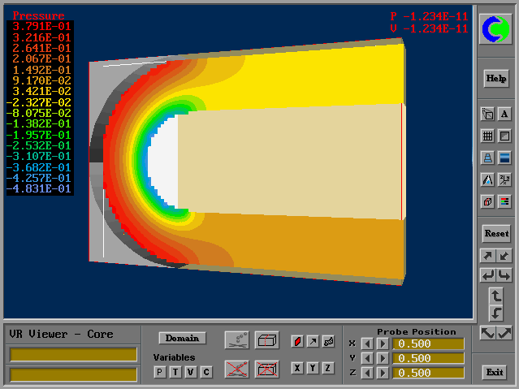Viewport: 519px width, 389px height.
Task: Click the red slice plane icon
Action: pyautogui.click(x=296, y=341)
